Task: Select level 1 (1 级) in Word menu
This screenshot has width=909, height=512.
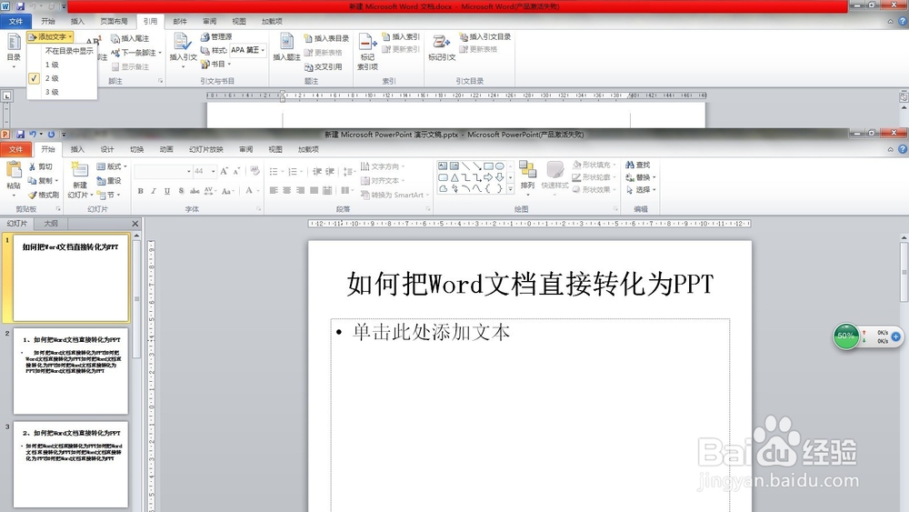Action: [x=62, y=65]
